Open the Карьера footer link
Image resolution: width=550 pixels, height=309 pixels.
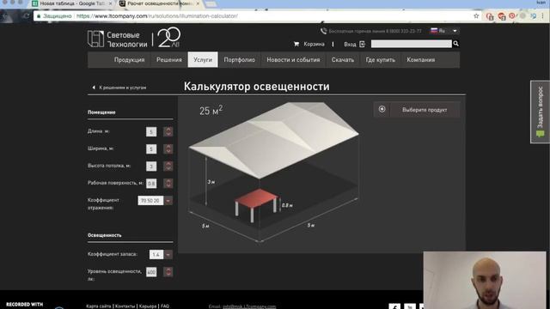pos(148,306)
